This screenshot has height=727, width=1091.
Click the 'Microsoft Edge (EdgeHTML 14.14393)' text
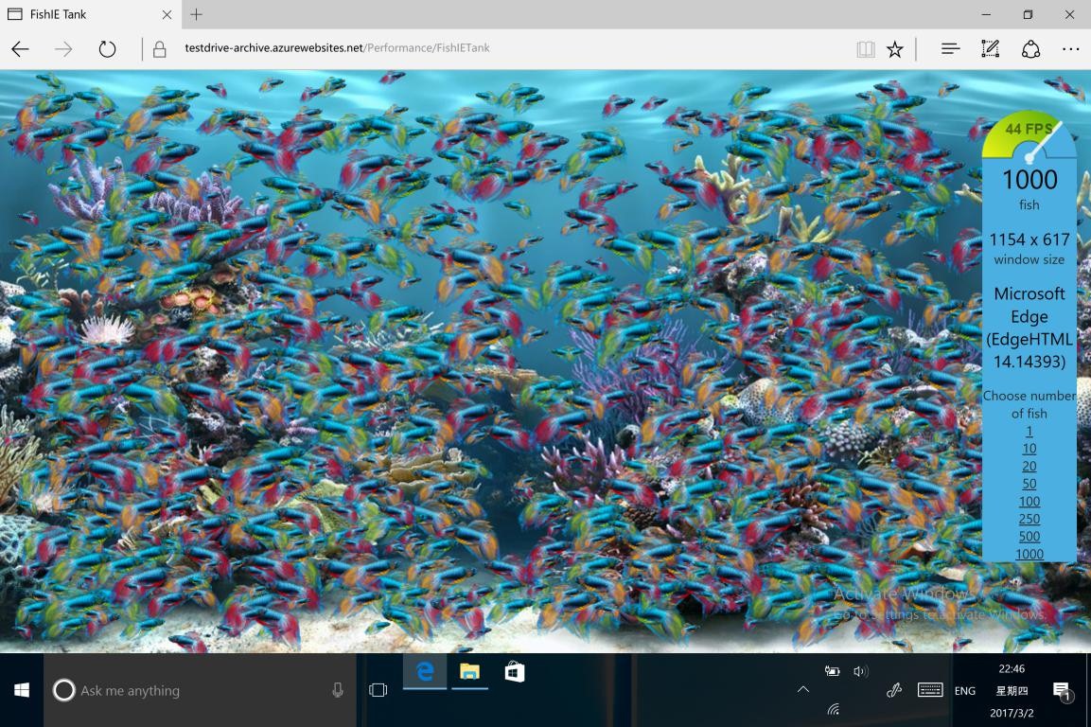[x=1029, y=328]
